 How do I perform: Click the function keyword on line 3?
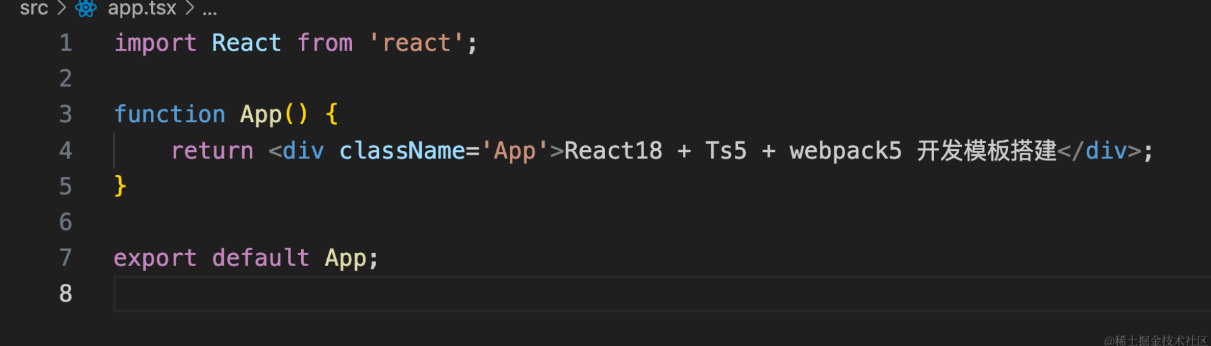coord(169,114)
